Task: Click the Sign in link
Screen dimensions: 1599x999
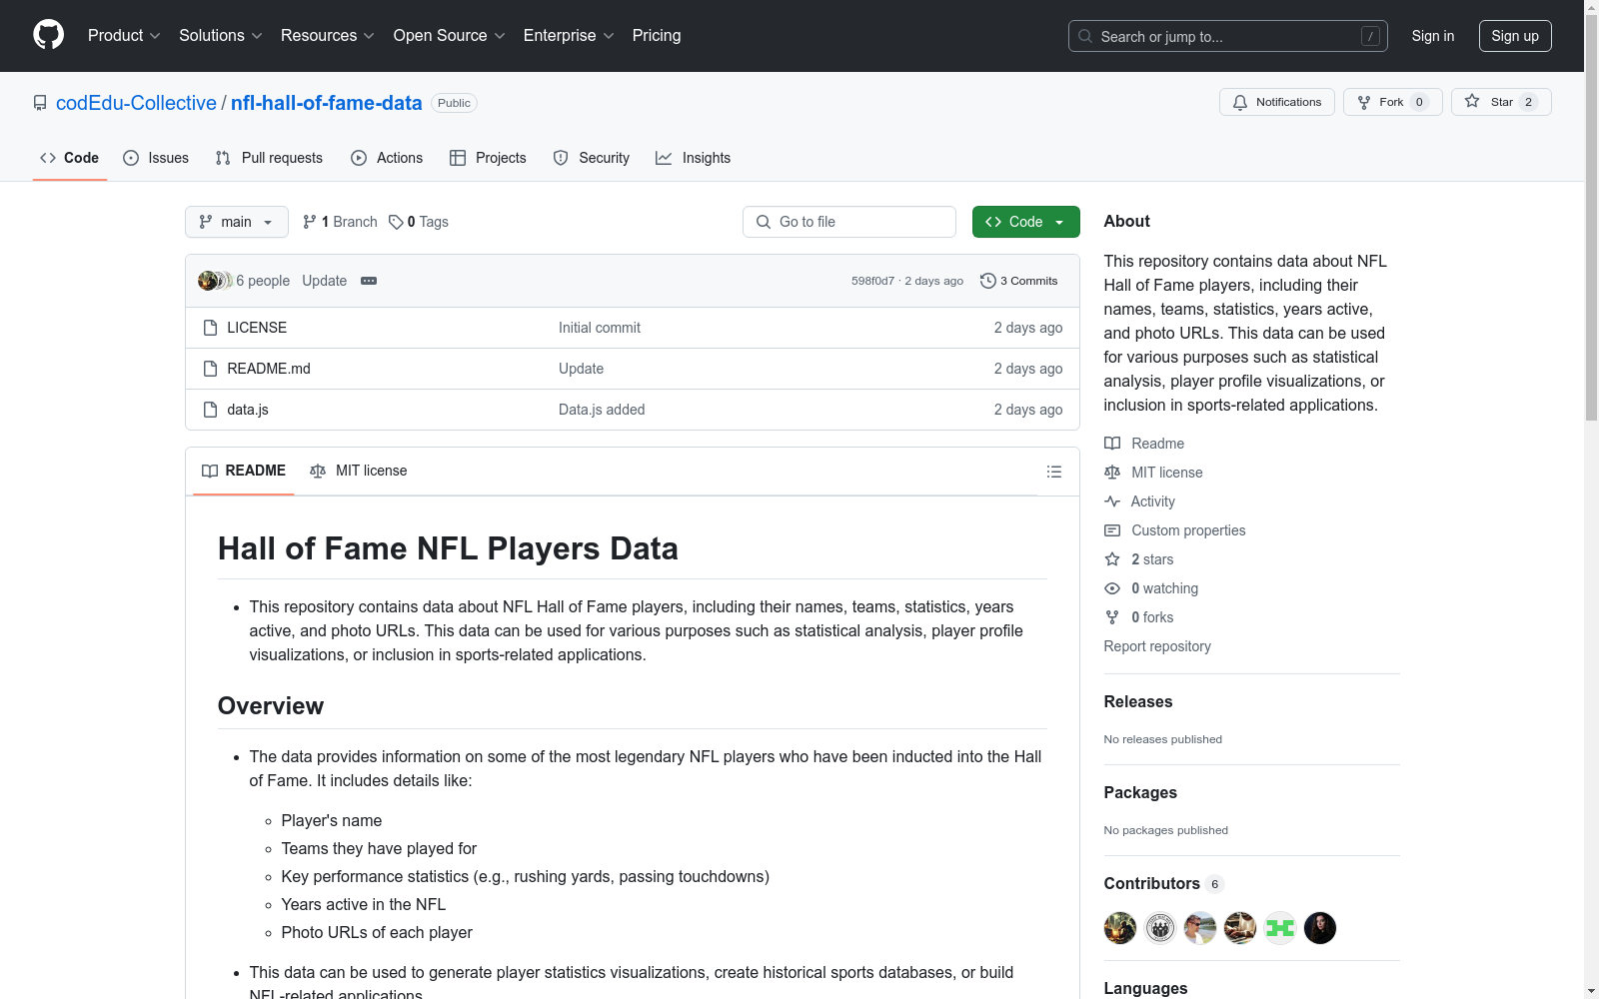Action: click(1433, 36)
